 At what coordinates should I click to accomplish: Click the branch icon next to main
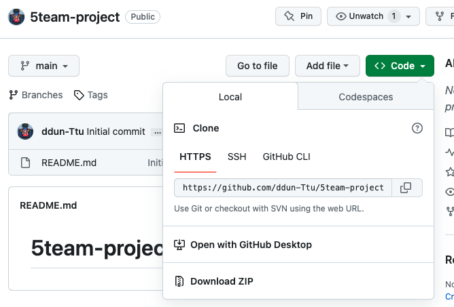coord(25,66)
